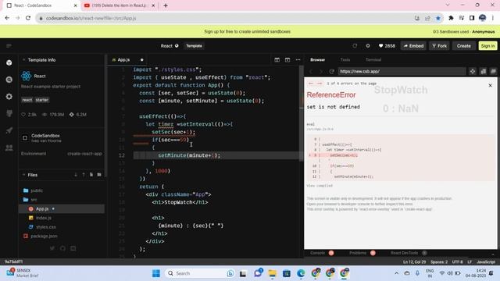Show the previous error with left arrow
This screenshot has height=281, width=500.
(x=311, y=84)
